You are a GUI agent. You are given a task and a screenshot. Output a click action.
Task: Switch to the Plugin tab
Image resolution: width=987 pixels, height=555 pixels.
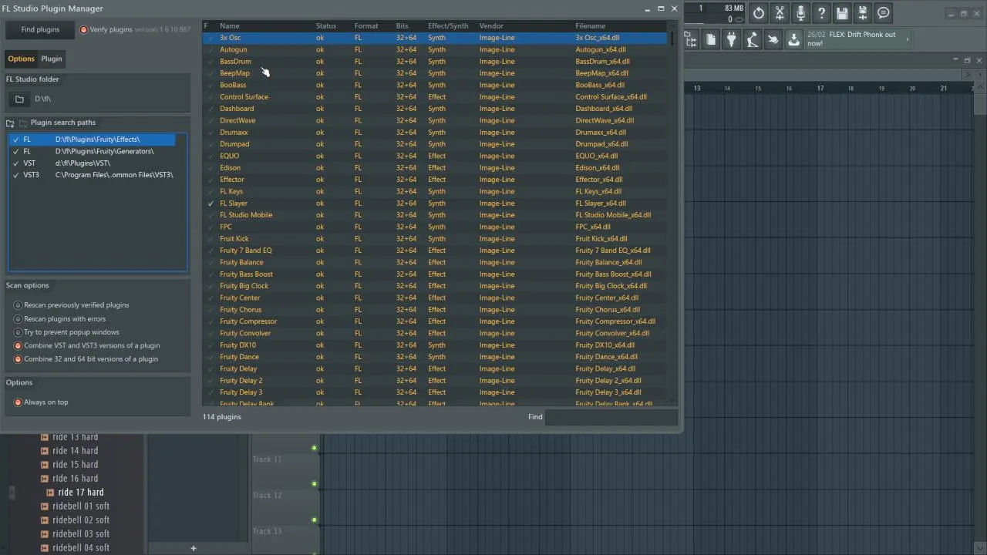[52, 59]
